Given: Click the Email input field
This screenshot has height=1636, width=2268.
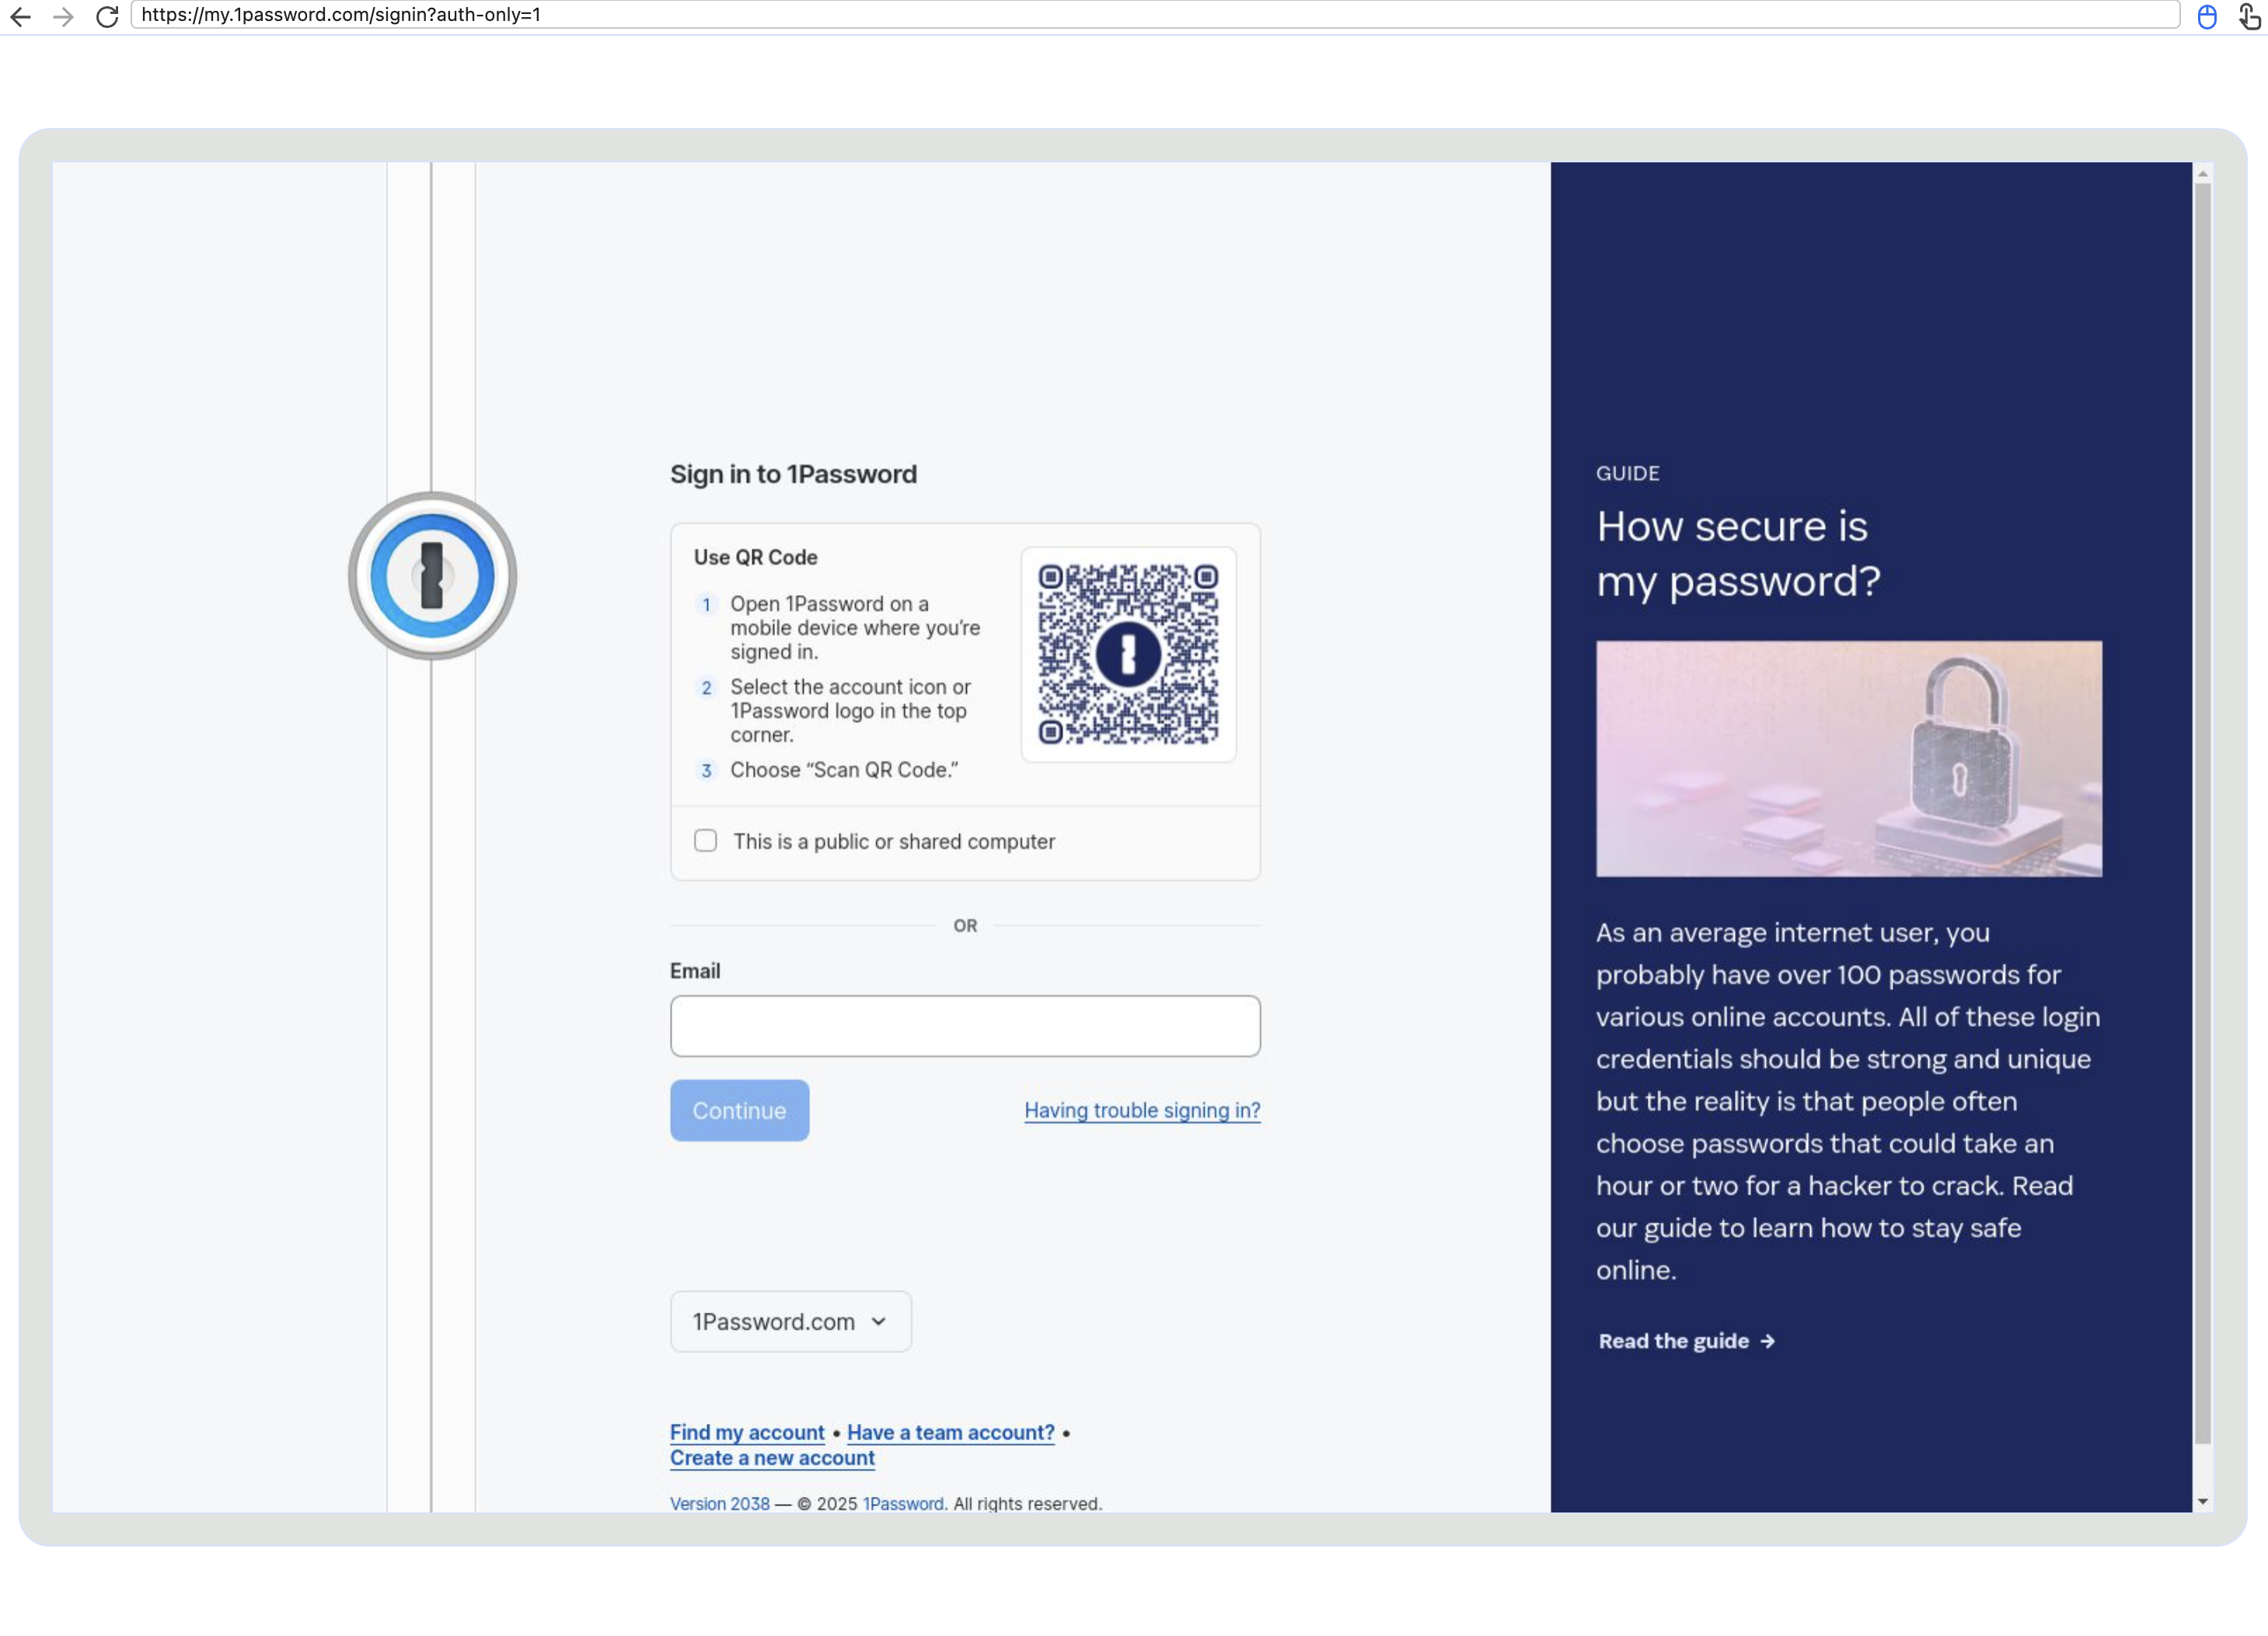Looking at the screenshot, I should pos(965,1025).
